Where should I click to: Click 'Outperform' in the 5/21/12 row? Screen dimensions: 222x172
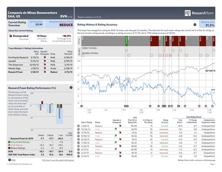(x=209, y=153)
